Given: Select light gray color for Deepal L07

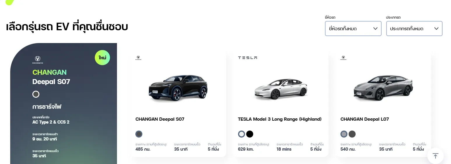Looking at the screenshot, I should point(344,134).
